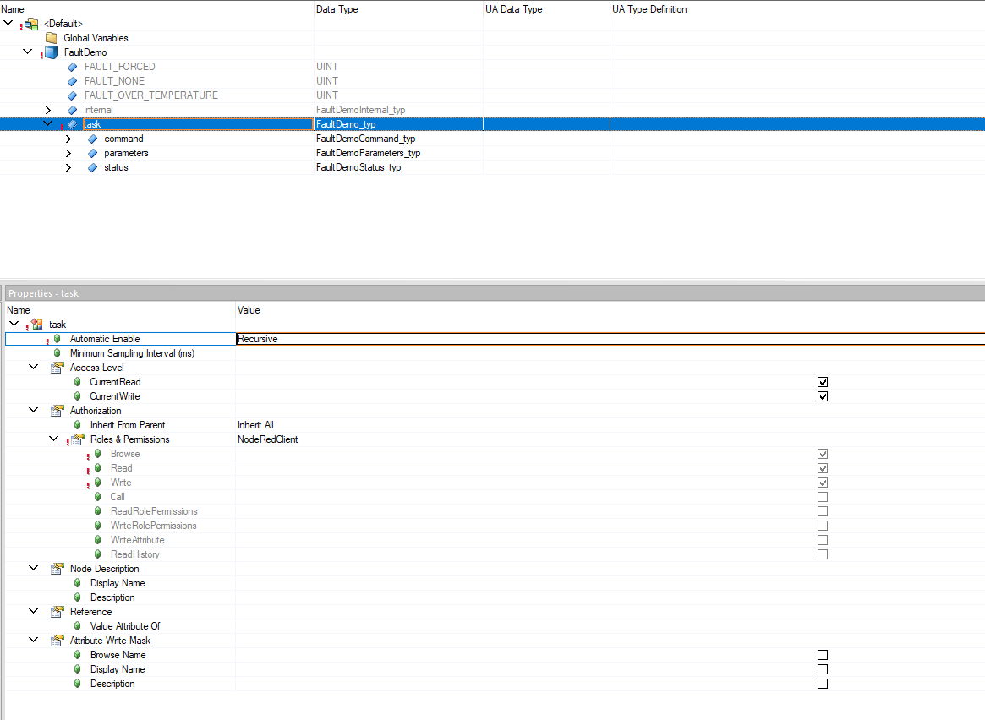The width and height of the screenshot is (985, 720).
Task: Enable the WriteAttribute permission checkbox
Action: point(823,541)
